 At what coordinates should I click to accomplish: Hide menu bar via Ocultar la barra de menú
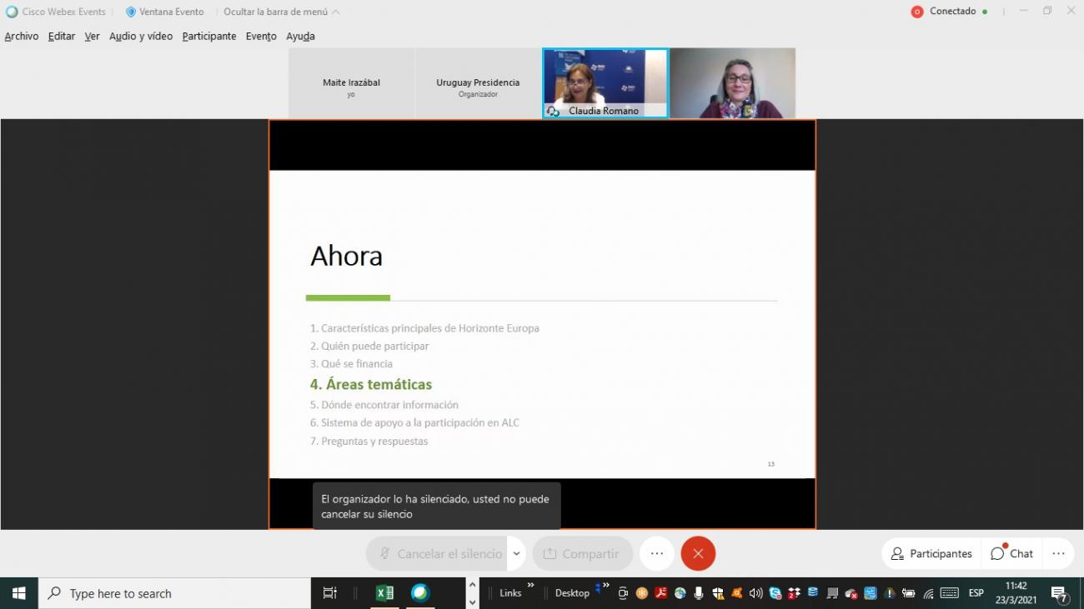coord(281,12)
